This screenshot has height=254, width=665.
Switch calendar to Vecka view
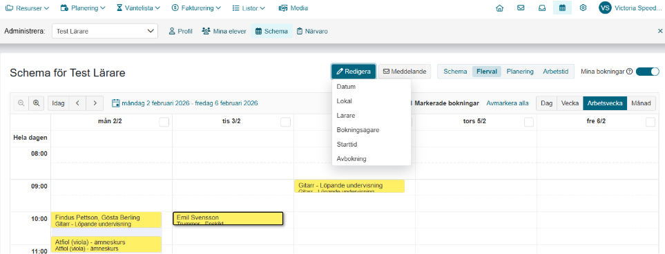point(570,103)
